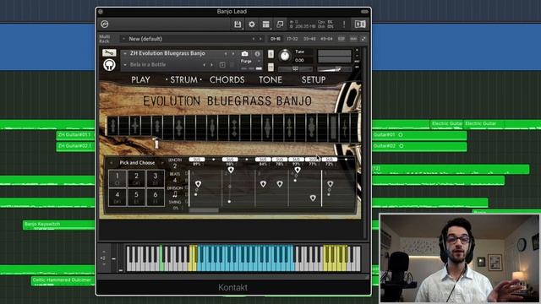Select pattern slot 2 button

click(x=136, y=178)
